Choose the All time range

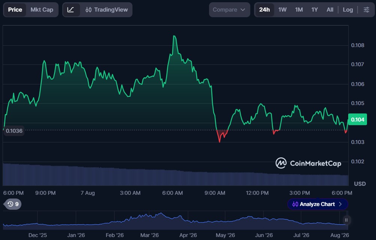[x=330, y=10]
